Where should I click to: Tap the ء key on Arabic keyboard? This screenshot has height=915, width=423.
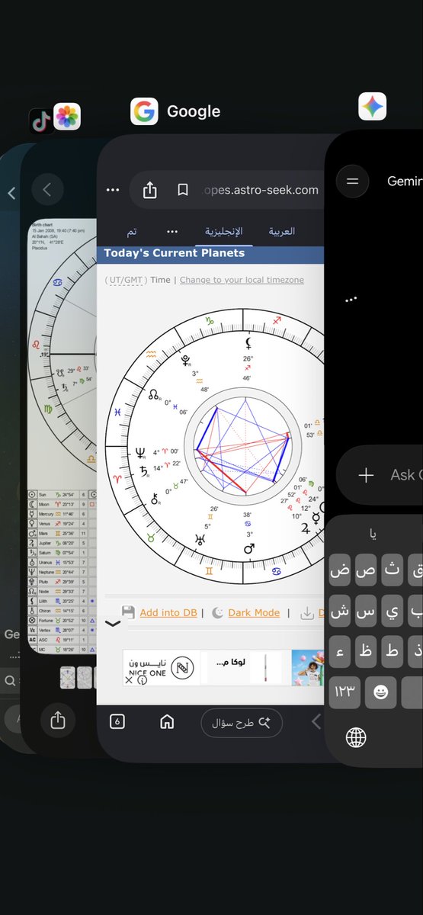pos(340,652)
